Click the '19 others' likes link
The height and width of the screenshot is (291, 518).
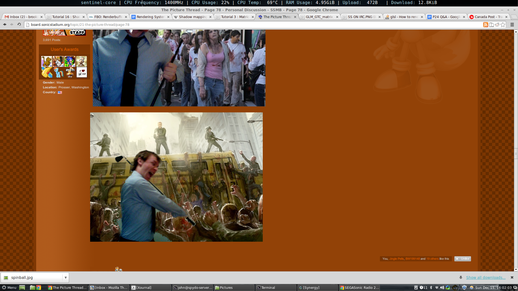432,259
